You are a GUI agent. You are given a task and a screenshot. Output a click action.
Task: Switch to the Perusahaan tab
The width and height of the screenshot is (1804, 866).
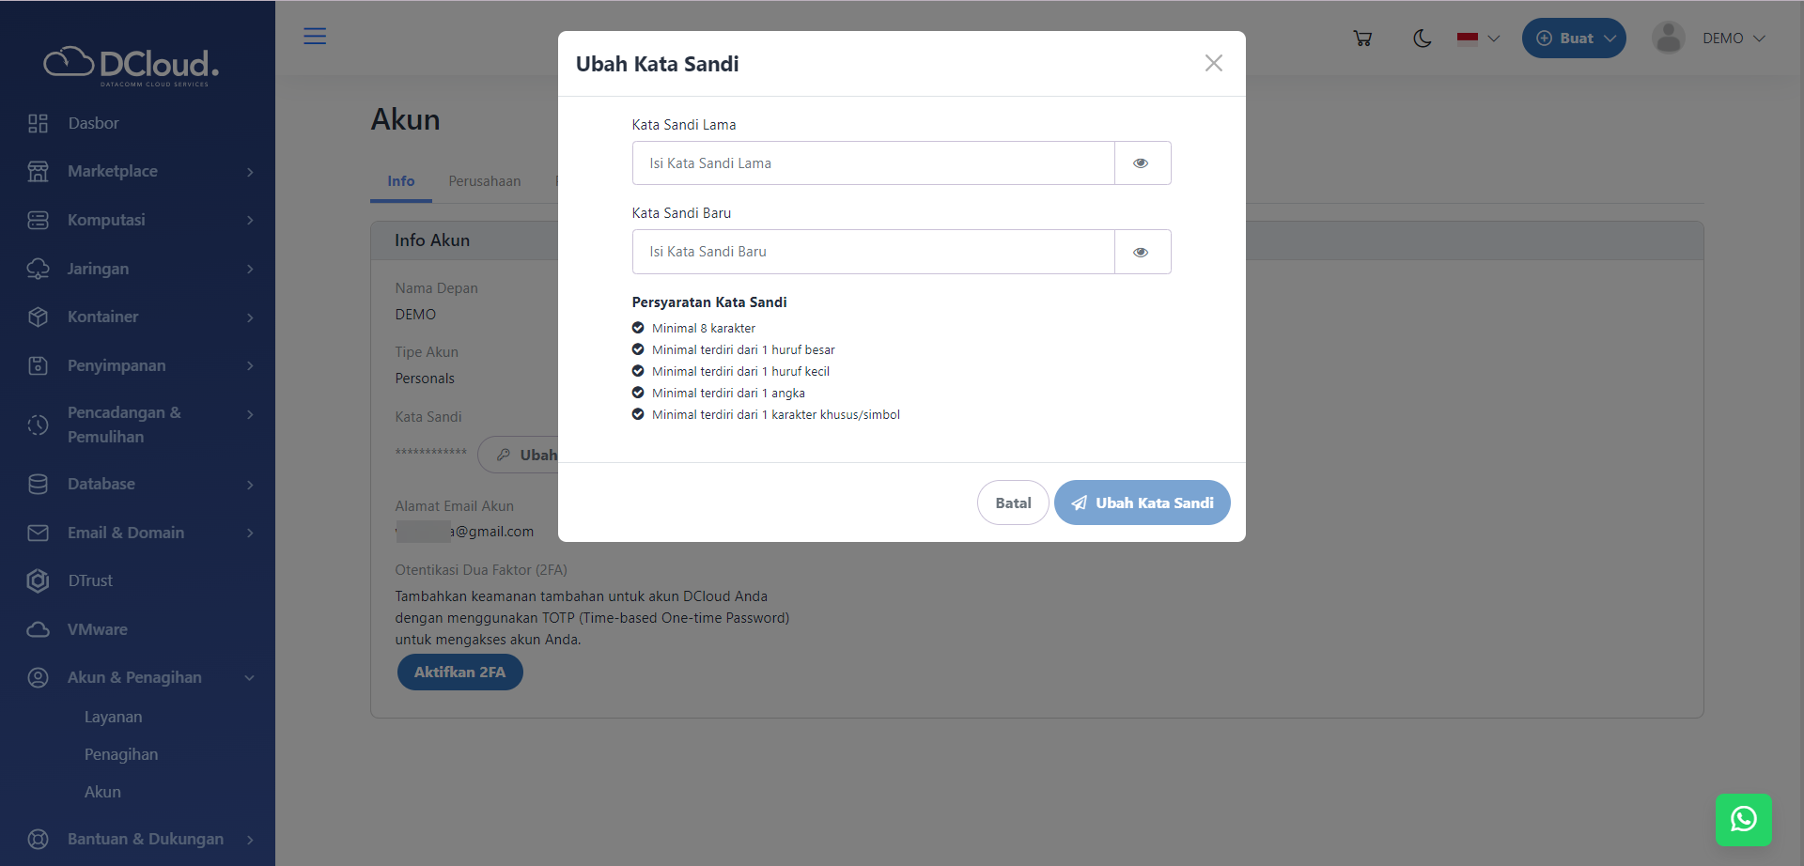[x=485, y=181]
